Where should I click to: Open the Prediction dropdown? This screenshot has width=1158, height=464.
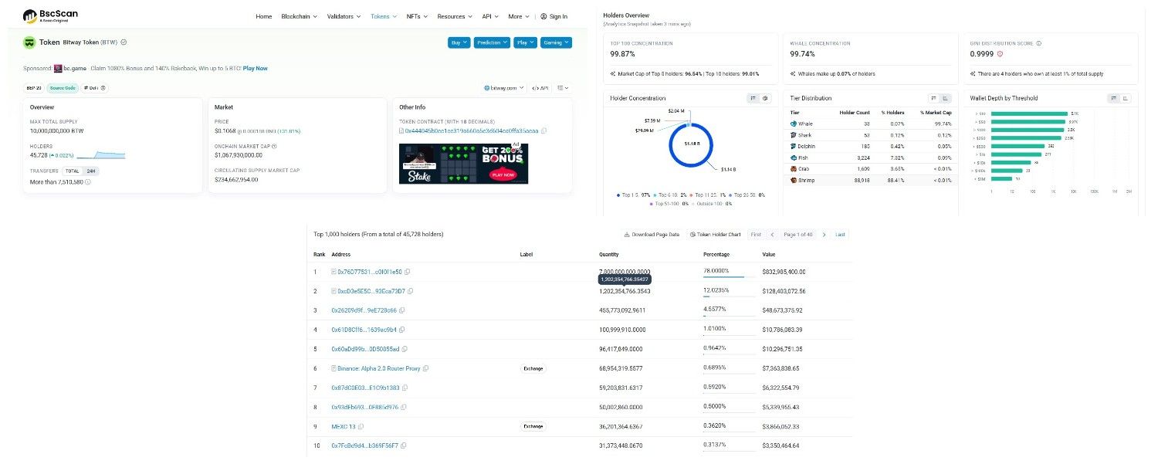tap(492, 42)
